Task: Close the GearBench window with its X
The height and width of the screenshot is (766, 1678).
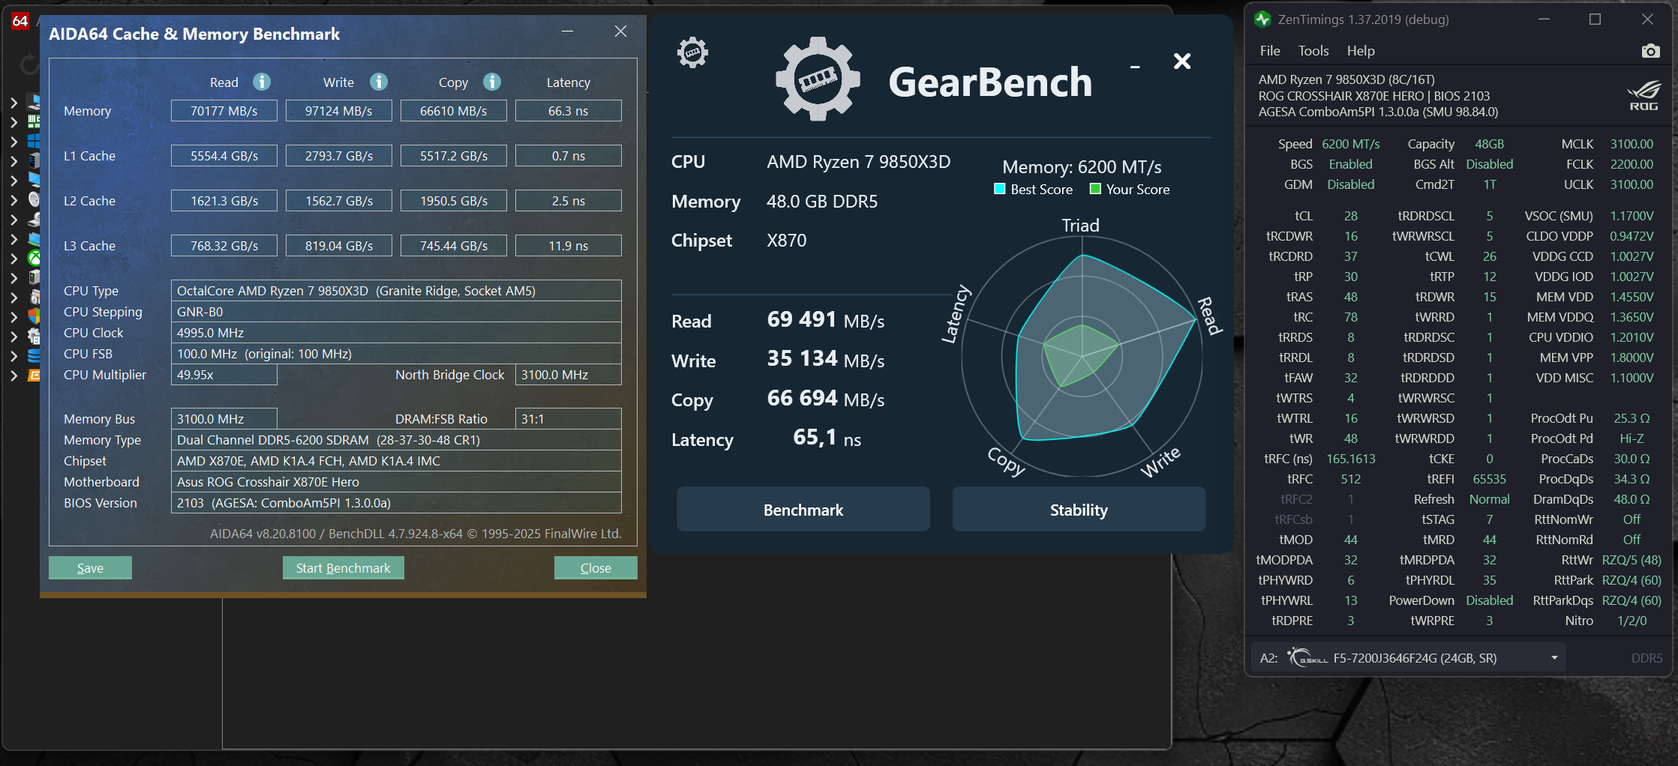Action: 1182,61
